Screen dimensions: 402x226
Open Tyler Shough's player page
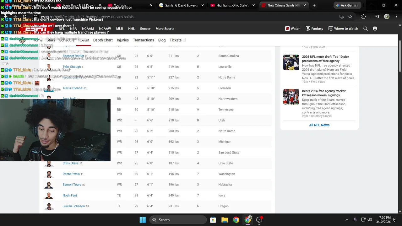(x=72, y=67)
